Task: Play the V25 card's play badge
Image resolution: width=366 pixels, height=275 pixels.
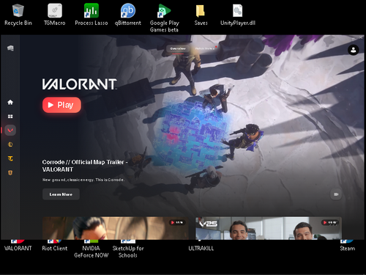Action: [x=329, y=222]
